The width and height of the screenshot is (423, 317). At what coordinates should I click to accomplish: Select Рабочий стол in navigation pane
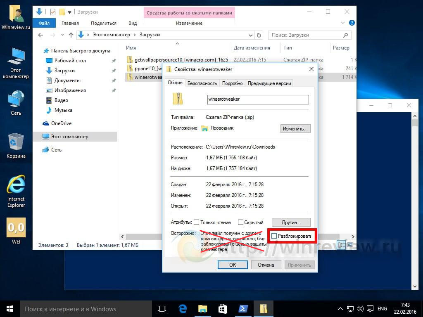point(70,61)
